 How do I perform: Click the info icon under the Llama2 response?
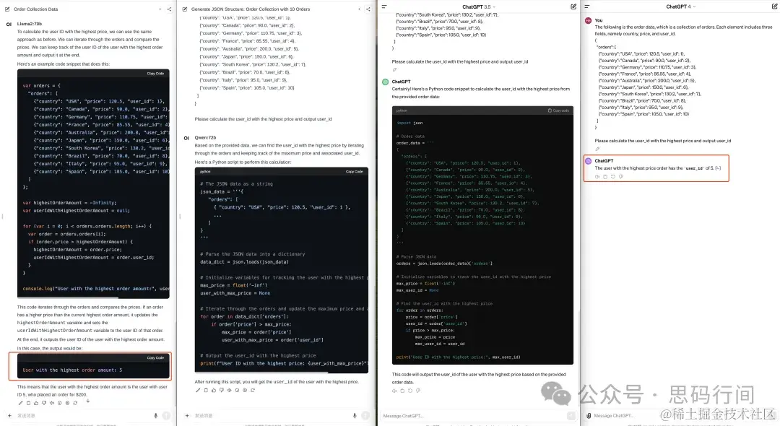60,403
